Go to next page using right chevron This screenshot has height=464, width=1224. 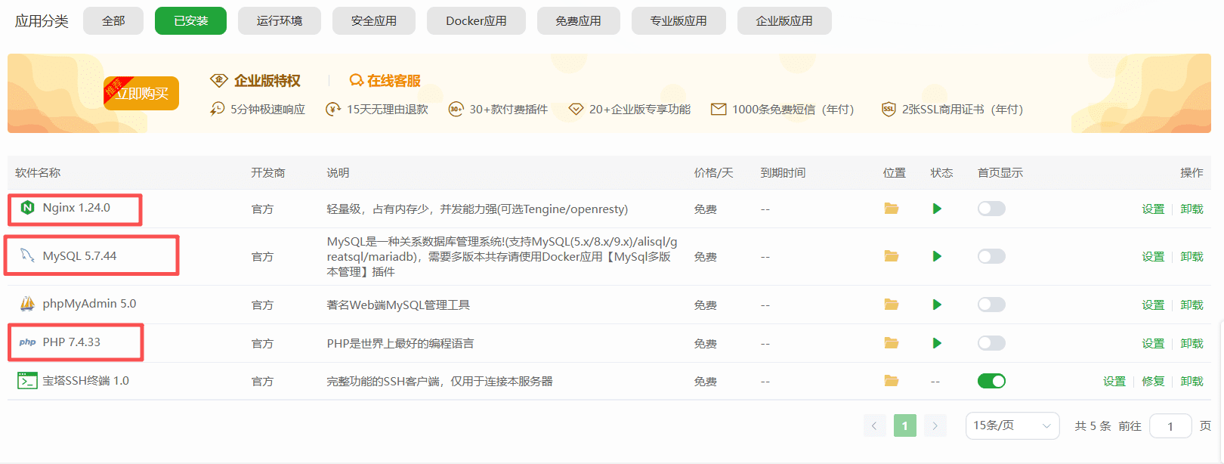click(x=935, y=425)
